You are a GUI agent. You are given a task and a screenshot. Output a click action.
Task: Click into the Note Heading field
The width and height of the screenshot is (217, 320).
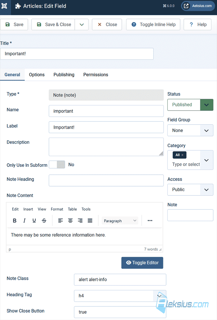tap(106, 180)
